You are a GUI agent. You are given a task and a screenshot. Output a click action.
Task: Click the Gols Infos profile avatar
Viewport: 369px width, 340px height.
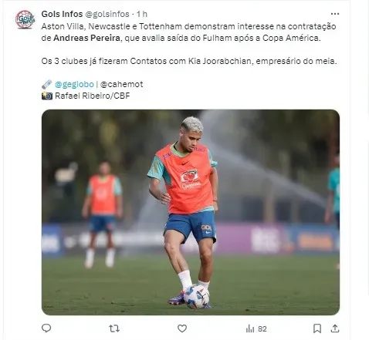[x=25, y=19]
